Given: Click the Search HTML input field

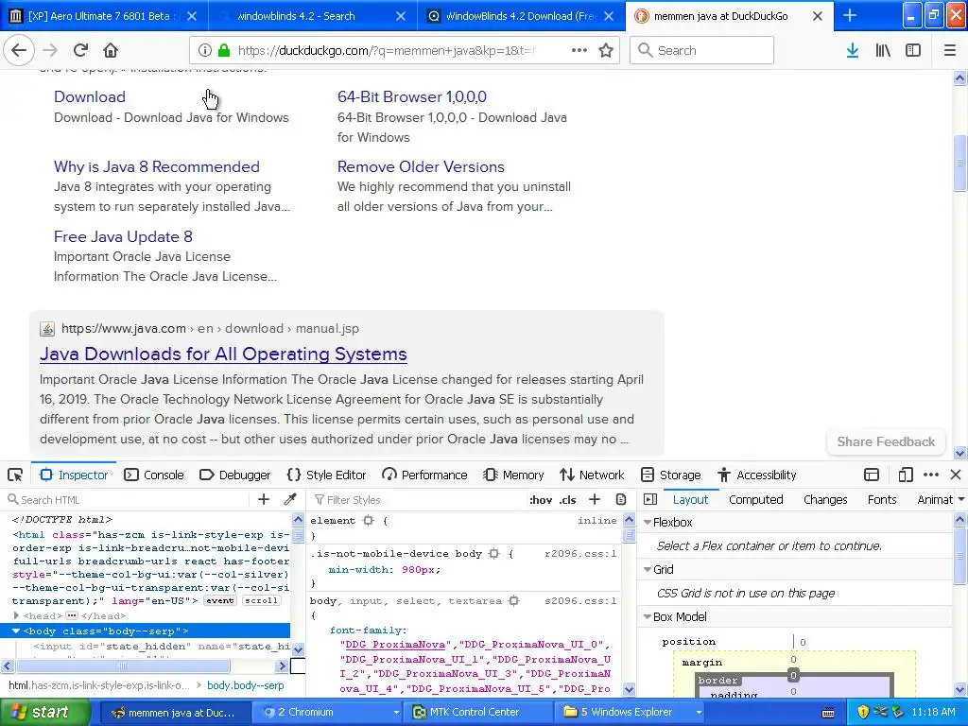Looking at the screenshot, I should pyautogui.click(x=128, y=499).
